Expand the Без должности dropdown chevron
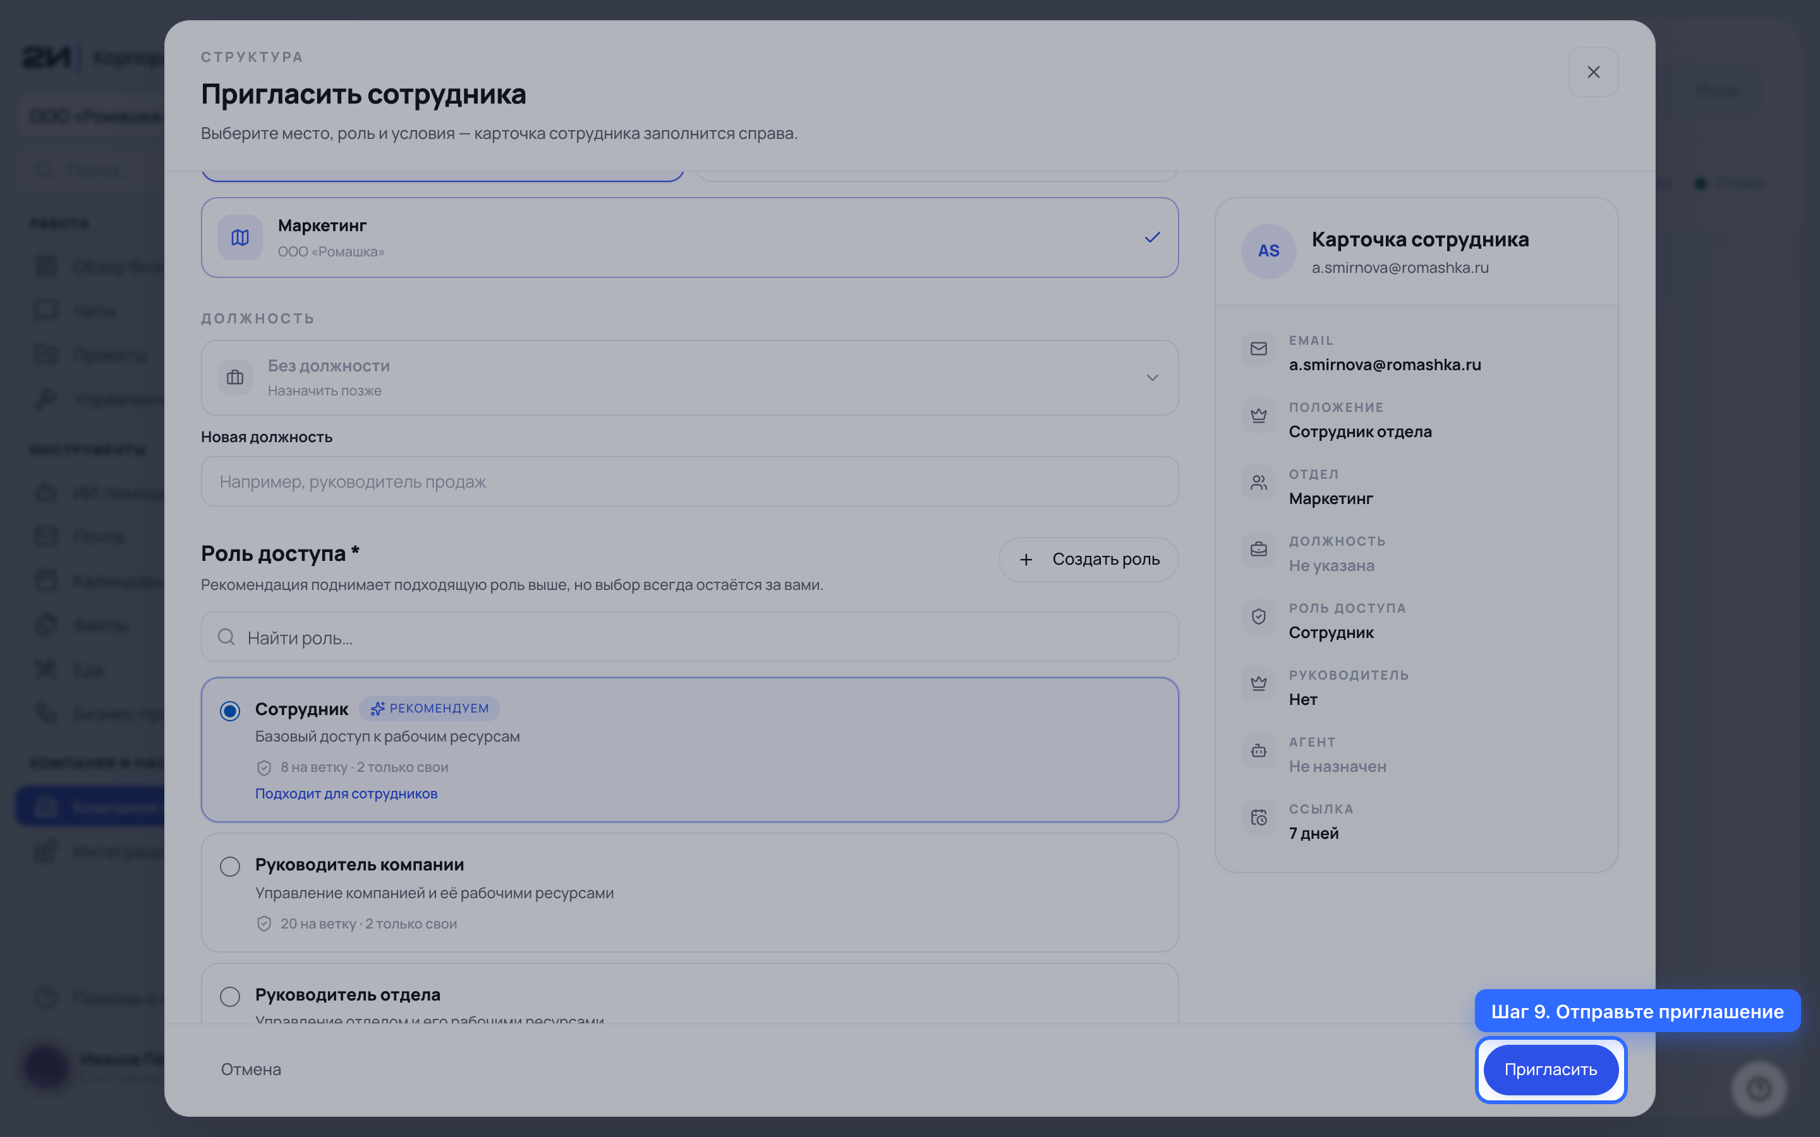The height and width of the screenshot is (1137, 1820). click(1151, 378)
